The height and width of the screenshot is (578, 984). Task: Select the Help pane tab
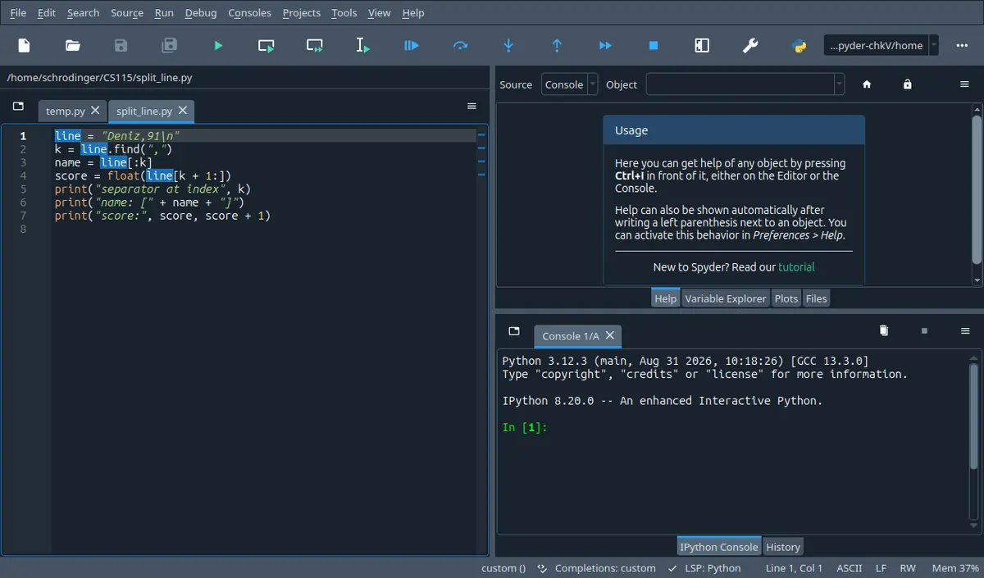click(x=666, y=298)
